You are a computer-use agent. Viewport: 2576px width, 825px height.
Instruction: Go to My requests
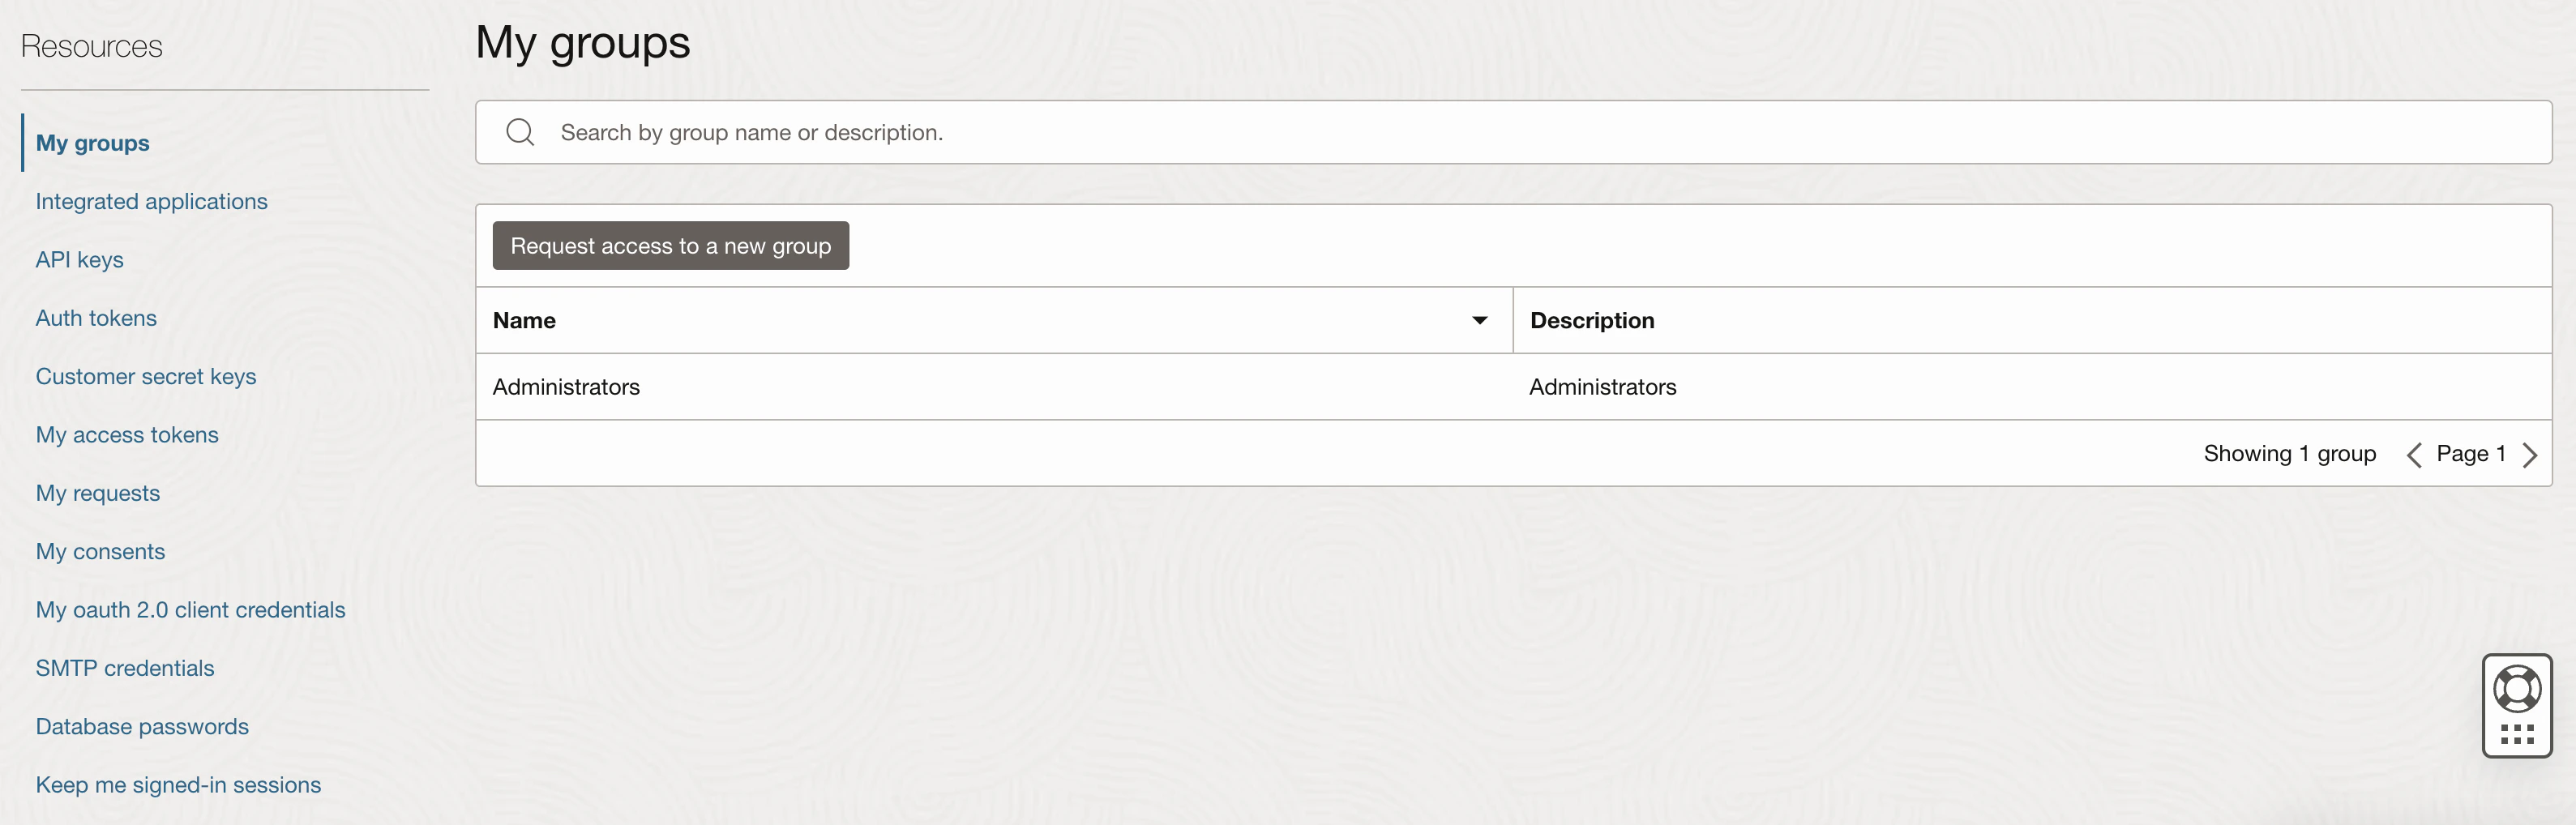97,492
